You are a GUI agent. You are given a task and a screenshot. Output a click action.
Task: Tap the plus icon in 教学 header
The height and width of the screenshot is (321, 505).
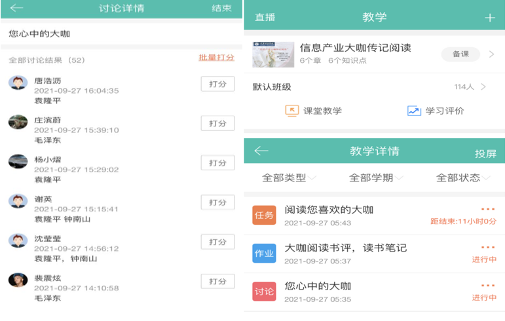tap(489, 18)
